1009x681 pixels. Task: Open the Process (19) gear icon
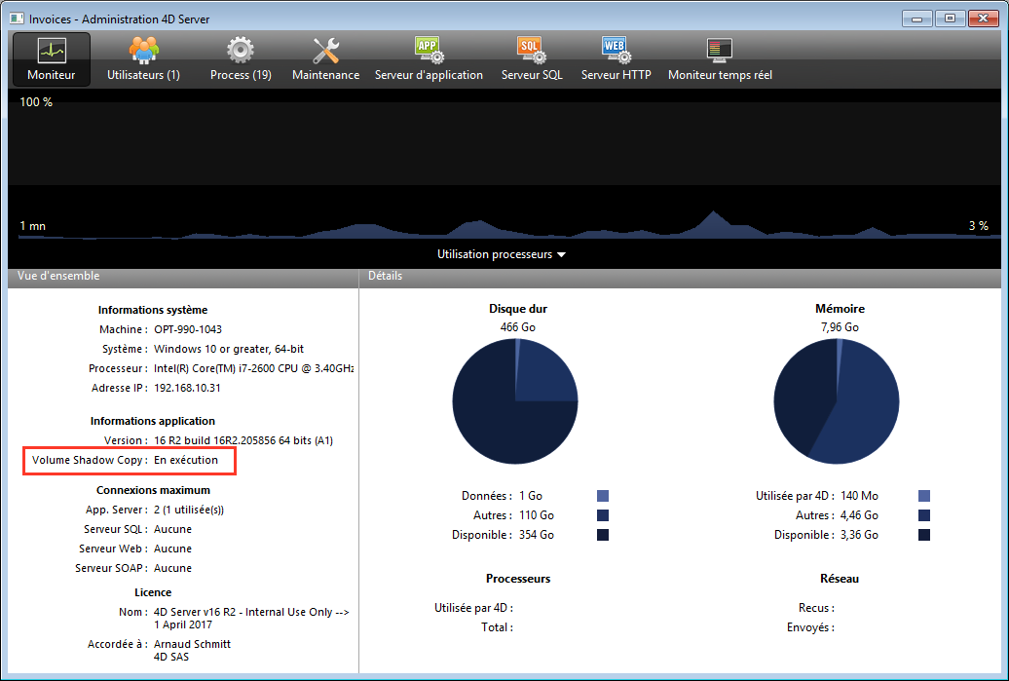[241, 50]
